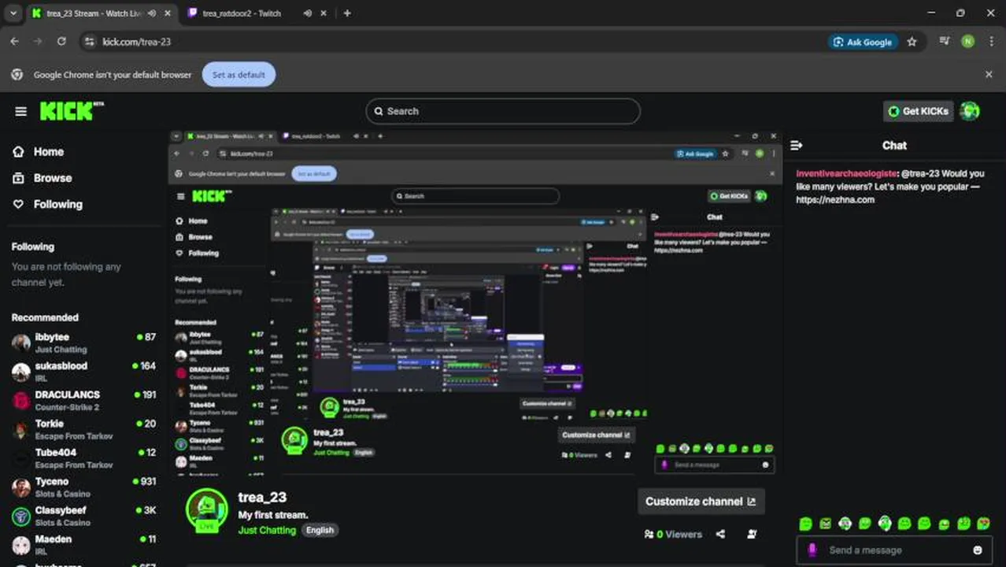The width and height of the screenshot is (1006, 567).
Task: Insert the rainbow-glasses green emote
Action: [982, 523]
